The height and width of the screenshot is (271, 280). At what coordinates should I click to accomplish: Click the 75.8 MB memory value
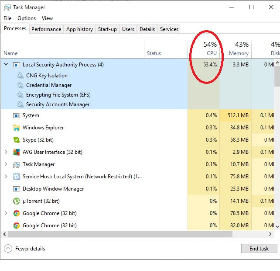coord(239,177)
